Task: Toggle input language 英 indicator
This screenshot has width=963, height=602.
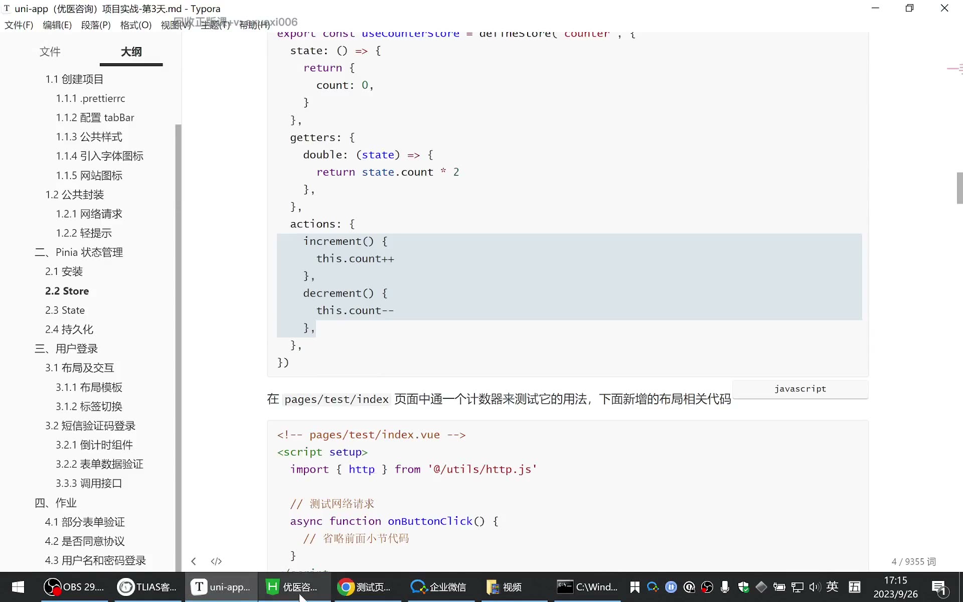Action: 833,586
